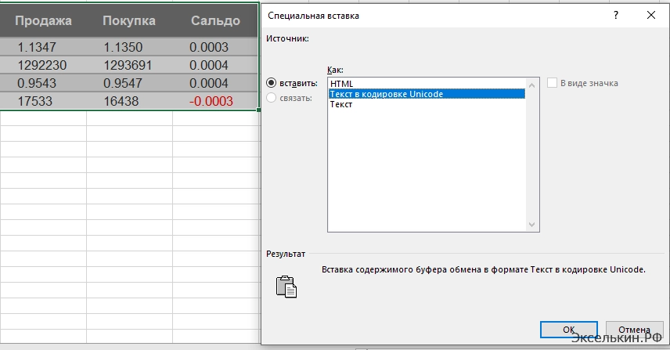Select the Покупка header cell
This screenshot has width=670, height=350.
tap(129, 20)
